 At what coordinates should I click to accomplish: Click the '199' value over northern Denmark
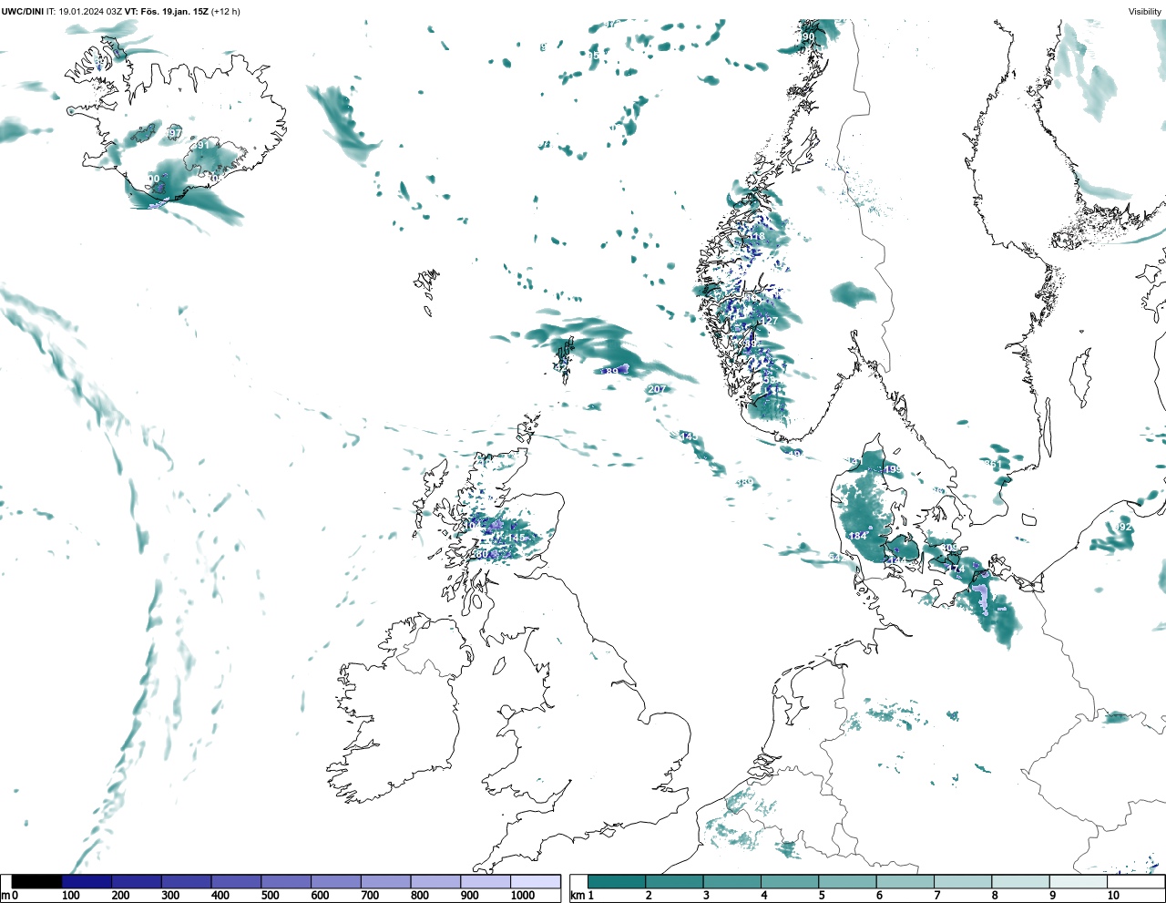892,470
